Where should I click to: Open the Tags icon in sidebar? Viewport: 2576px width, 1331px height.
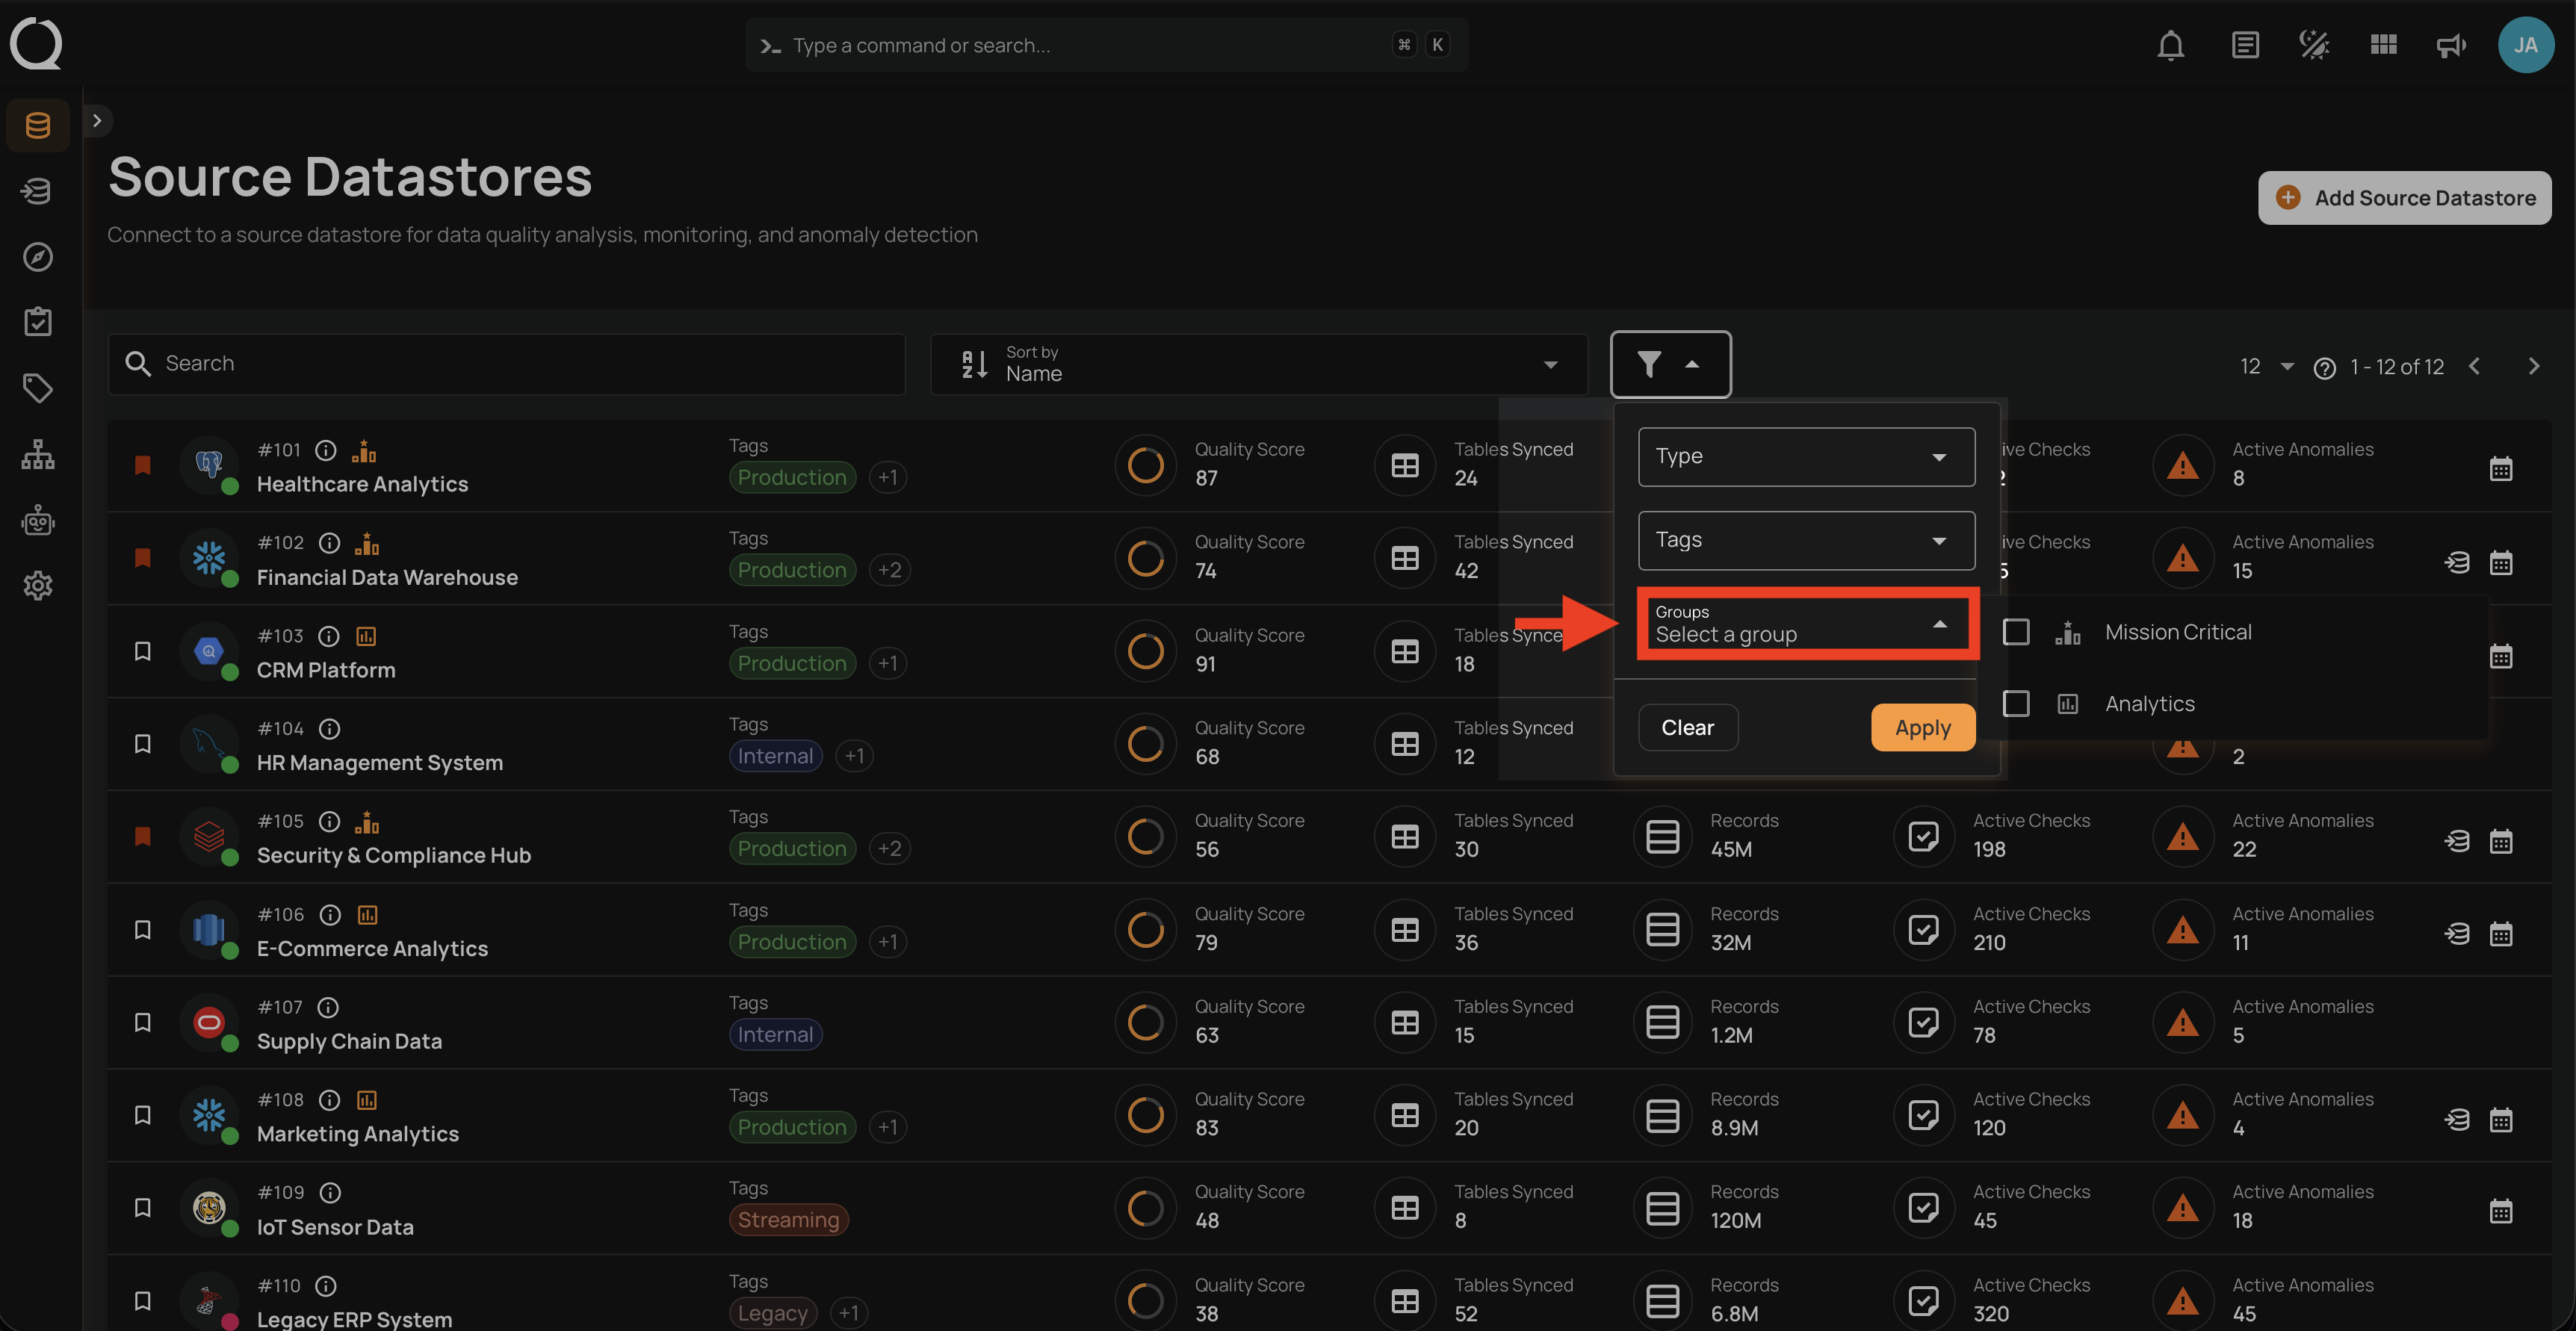(38, 388)
